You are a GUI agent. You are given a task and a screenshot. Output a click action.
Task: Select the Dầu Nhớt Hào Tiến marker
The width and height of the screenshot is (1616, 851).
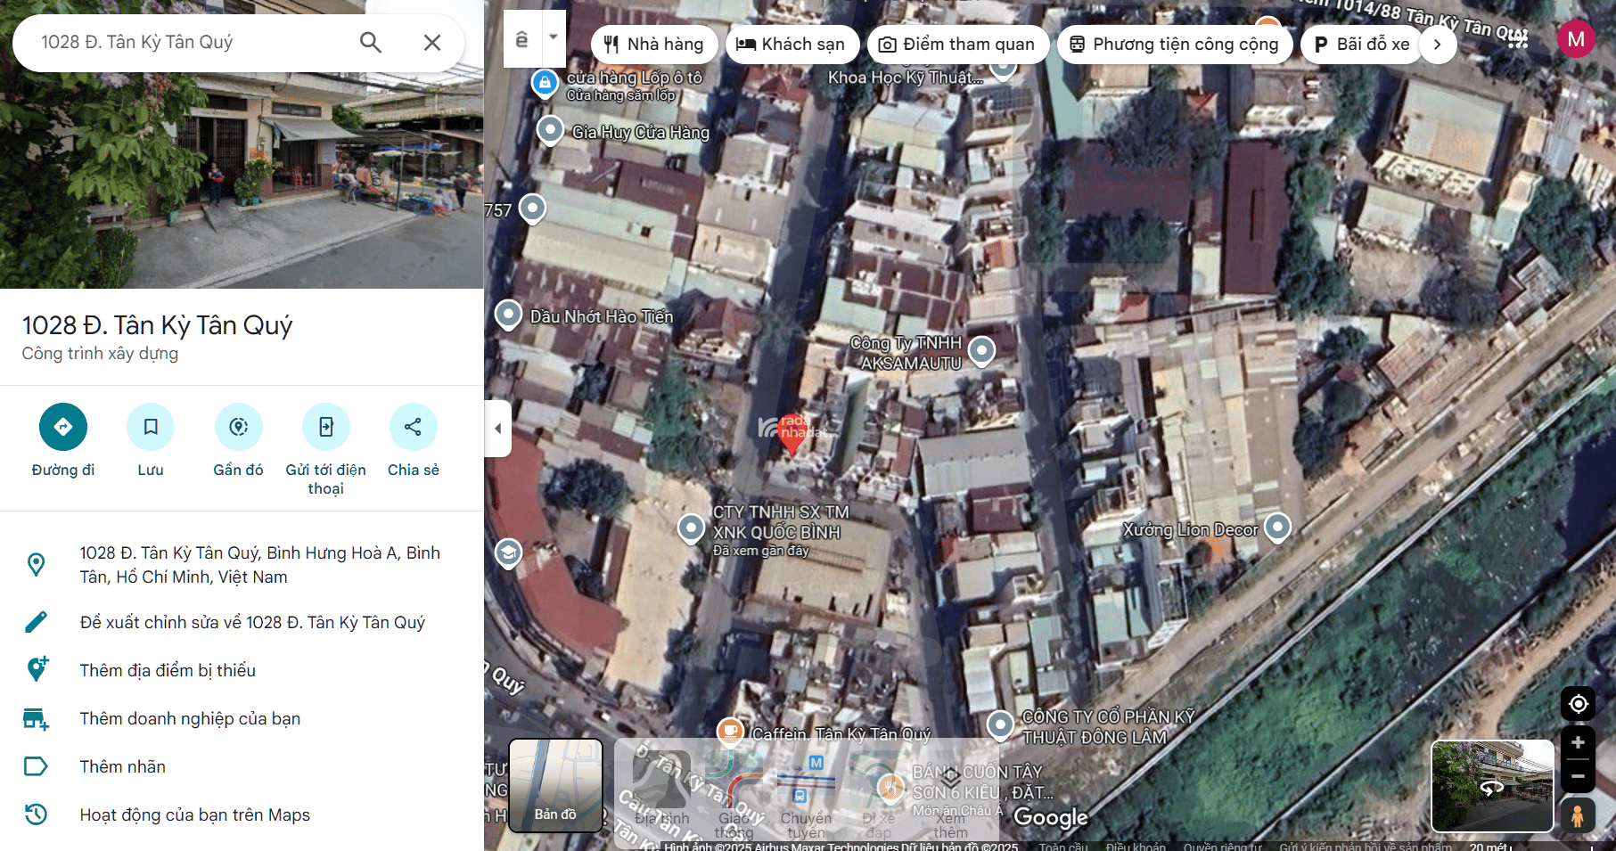coord(508,315)
